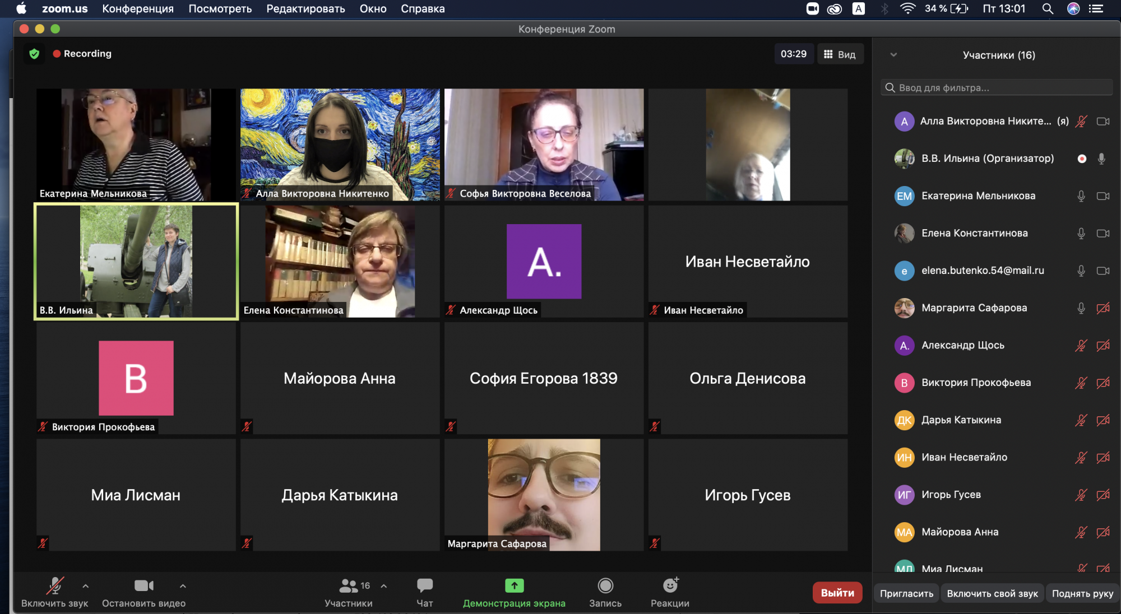Viewport: 1121px width, 614px height.
Task: Click participant row Иван Несветайло in list
Action: tap(997, 458)
